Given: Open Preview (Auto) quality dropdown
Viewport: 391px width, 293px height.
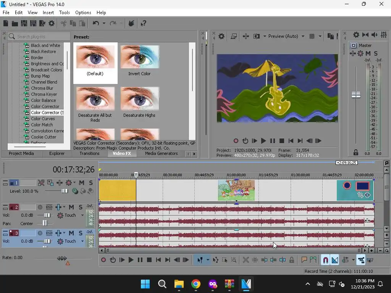Looking at the screenshot, I should (x=303, y=36).
